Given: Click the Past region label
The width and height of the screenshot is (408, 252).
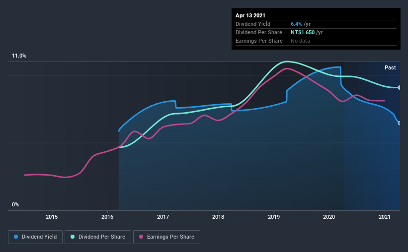Looking at the screenshot, I should coord(390,68).
